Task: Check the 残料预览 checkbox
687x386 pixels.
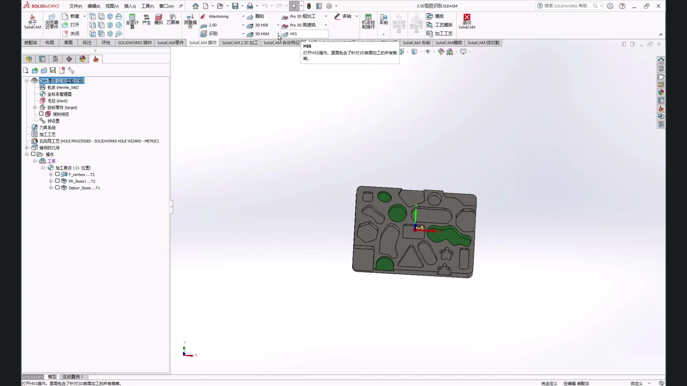Action: (x=41, y=114)
